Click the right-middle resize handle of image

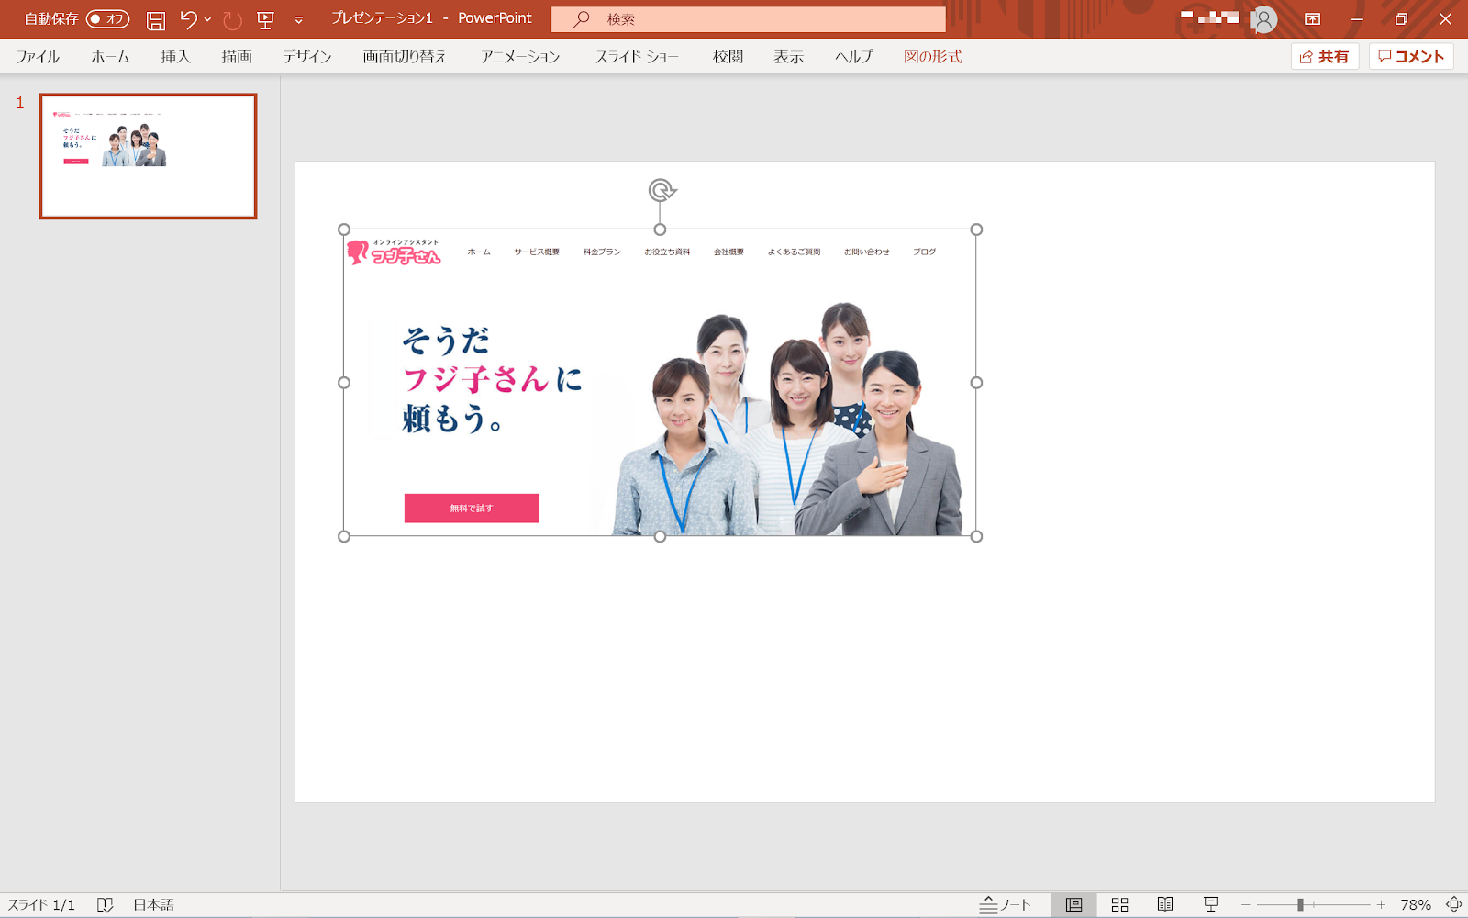(976, 383)
